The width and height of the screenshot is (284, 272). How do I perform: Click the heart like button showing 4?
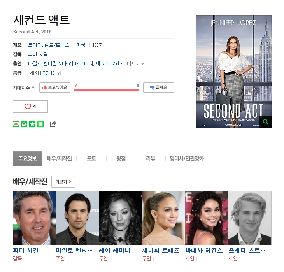(30, 107)
